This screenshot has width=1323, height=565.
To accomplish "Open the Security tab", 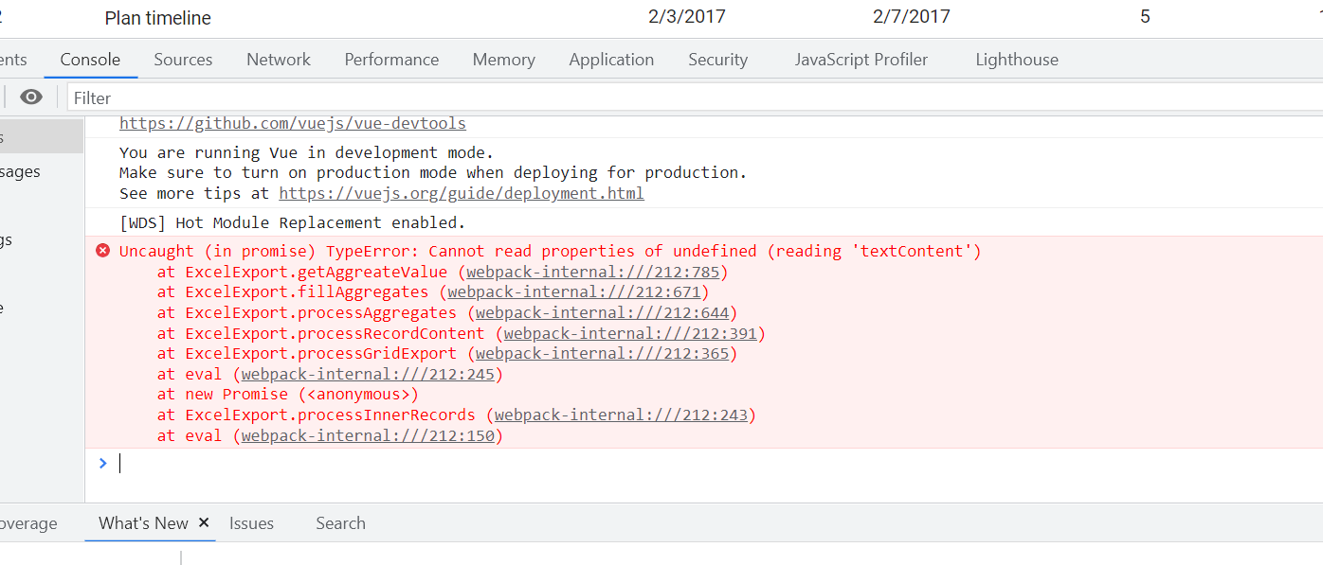I will click(x=717, y=60).
